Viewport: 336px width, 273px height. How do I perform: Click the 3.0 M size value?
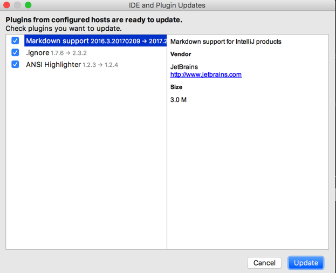pos(179,100)
